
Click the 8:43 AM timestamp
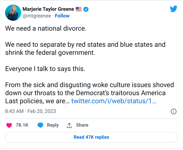point(14,111)
